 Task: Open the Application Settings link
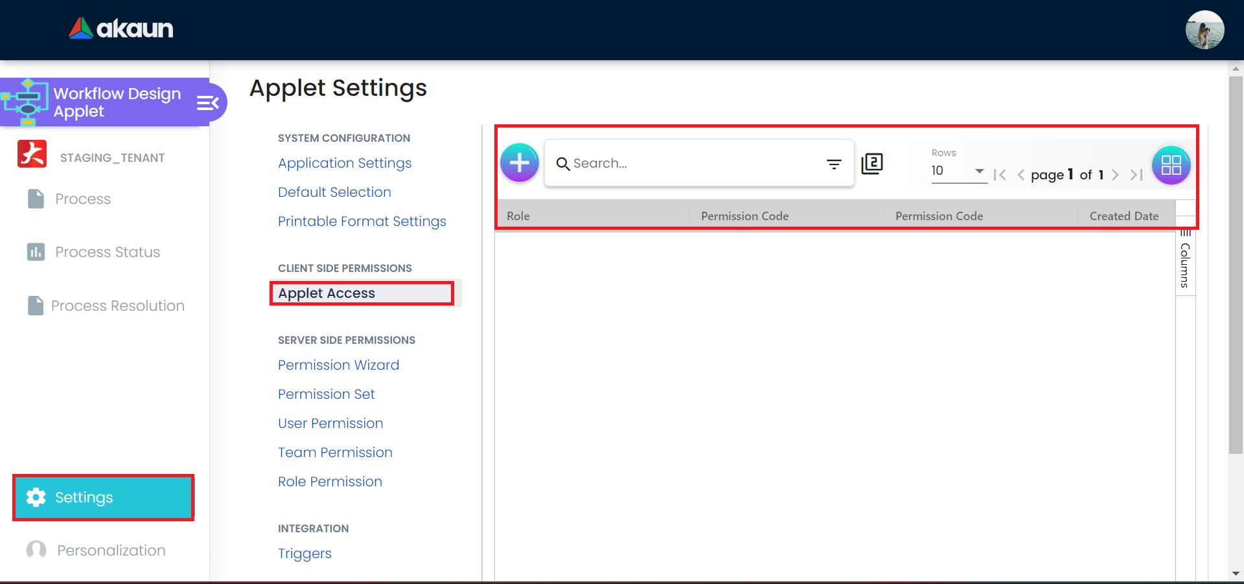coord(344,163)
